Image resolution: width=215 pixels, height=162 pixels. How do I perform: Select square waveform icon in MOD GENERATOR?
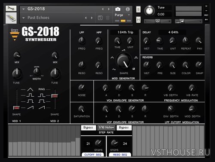pos(136,58)
